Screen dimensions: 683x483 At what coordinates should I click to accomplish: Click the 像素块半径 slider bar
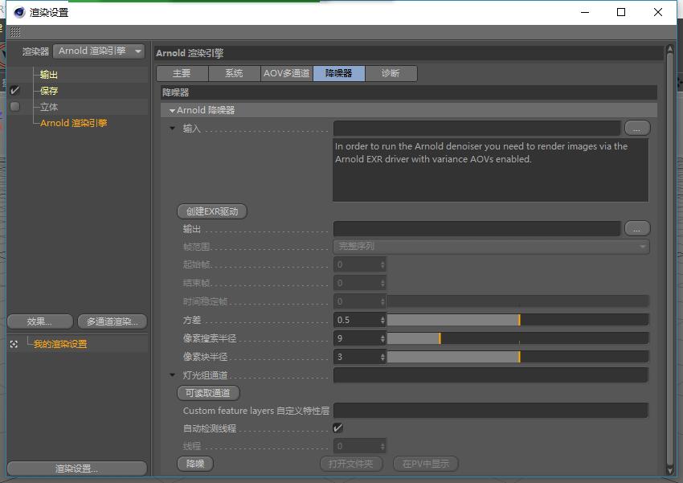point(518,357)
